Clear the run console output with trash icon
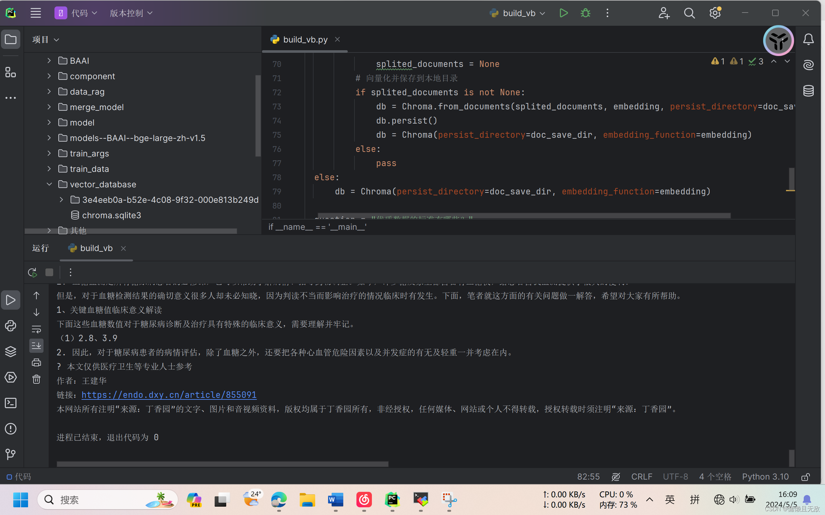The width and height of the screenshot is (825, 515). point(36,379)
